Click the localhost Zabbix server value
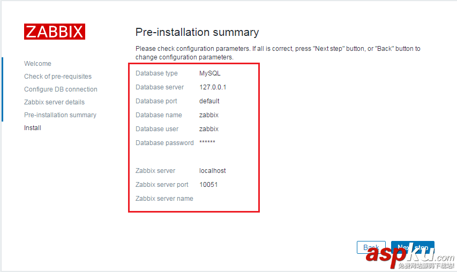Screen dimensions: 457x272 pyautogui.click(x=213, y=171)
